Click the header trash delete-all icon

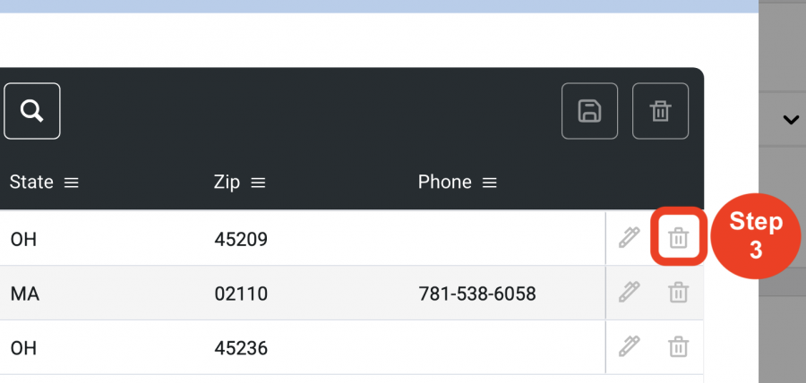pyautogui.click(x=661, y=111)
